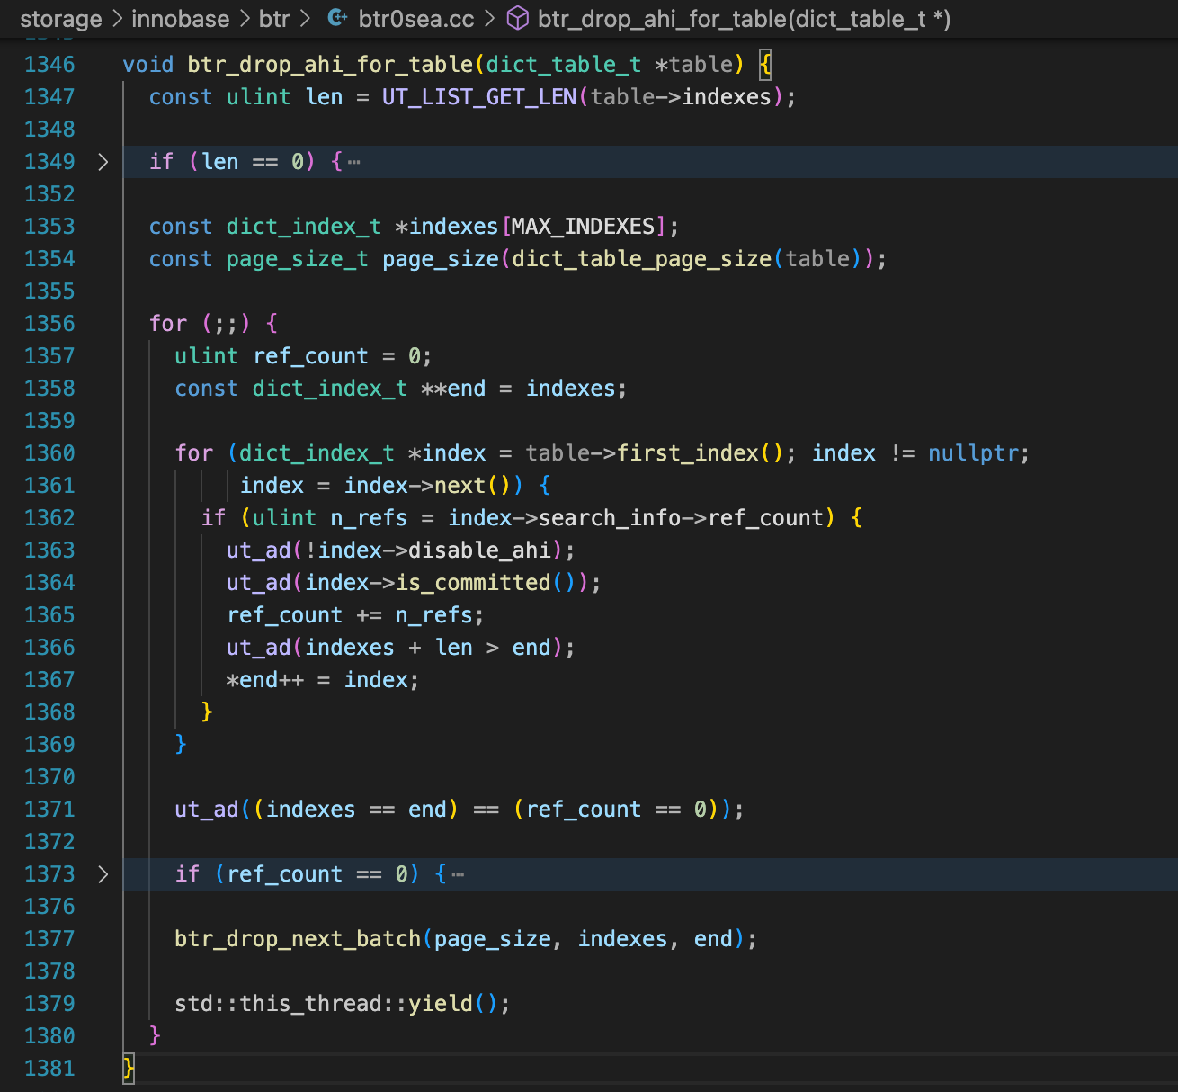1178x1092 pixels.
Task: Click the C++ file icon beside btr0sea.cc
Action: pyautogui.click(x=338, y=18)
